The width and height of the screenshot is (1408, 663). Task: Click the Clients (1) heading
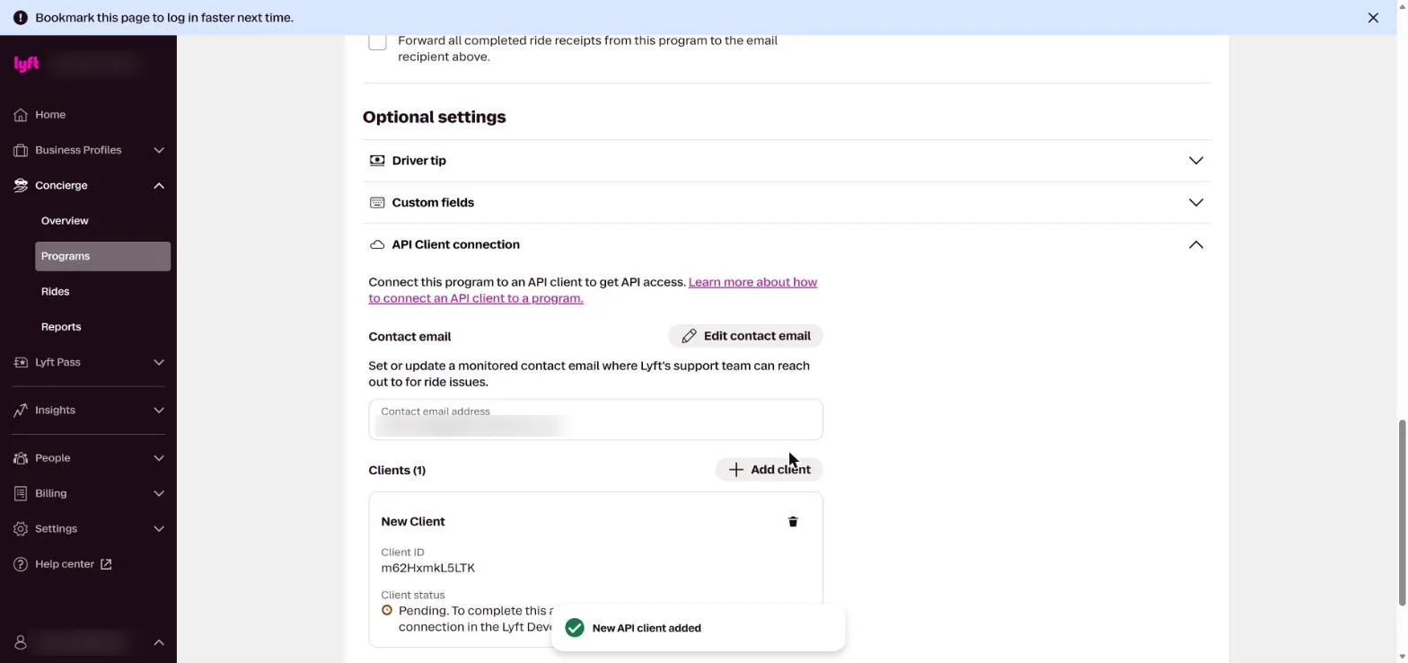tap(397, 471)
